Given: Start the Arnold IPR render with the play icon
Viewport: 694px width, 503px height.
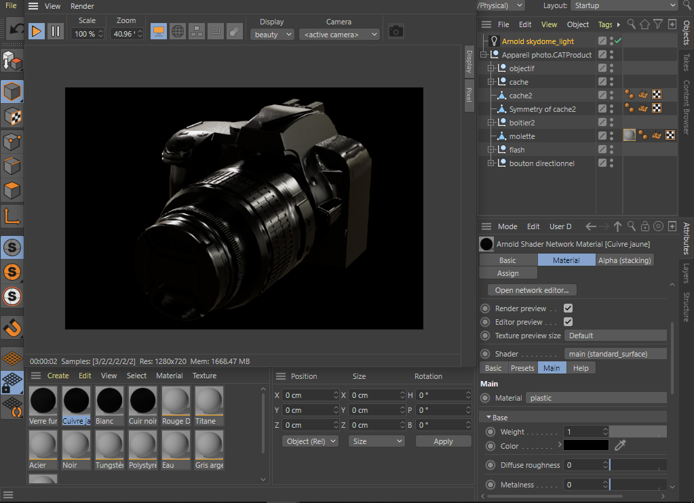Looking at the screenshot, I should click(36, 31).
